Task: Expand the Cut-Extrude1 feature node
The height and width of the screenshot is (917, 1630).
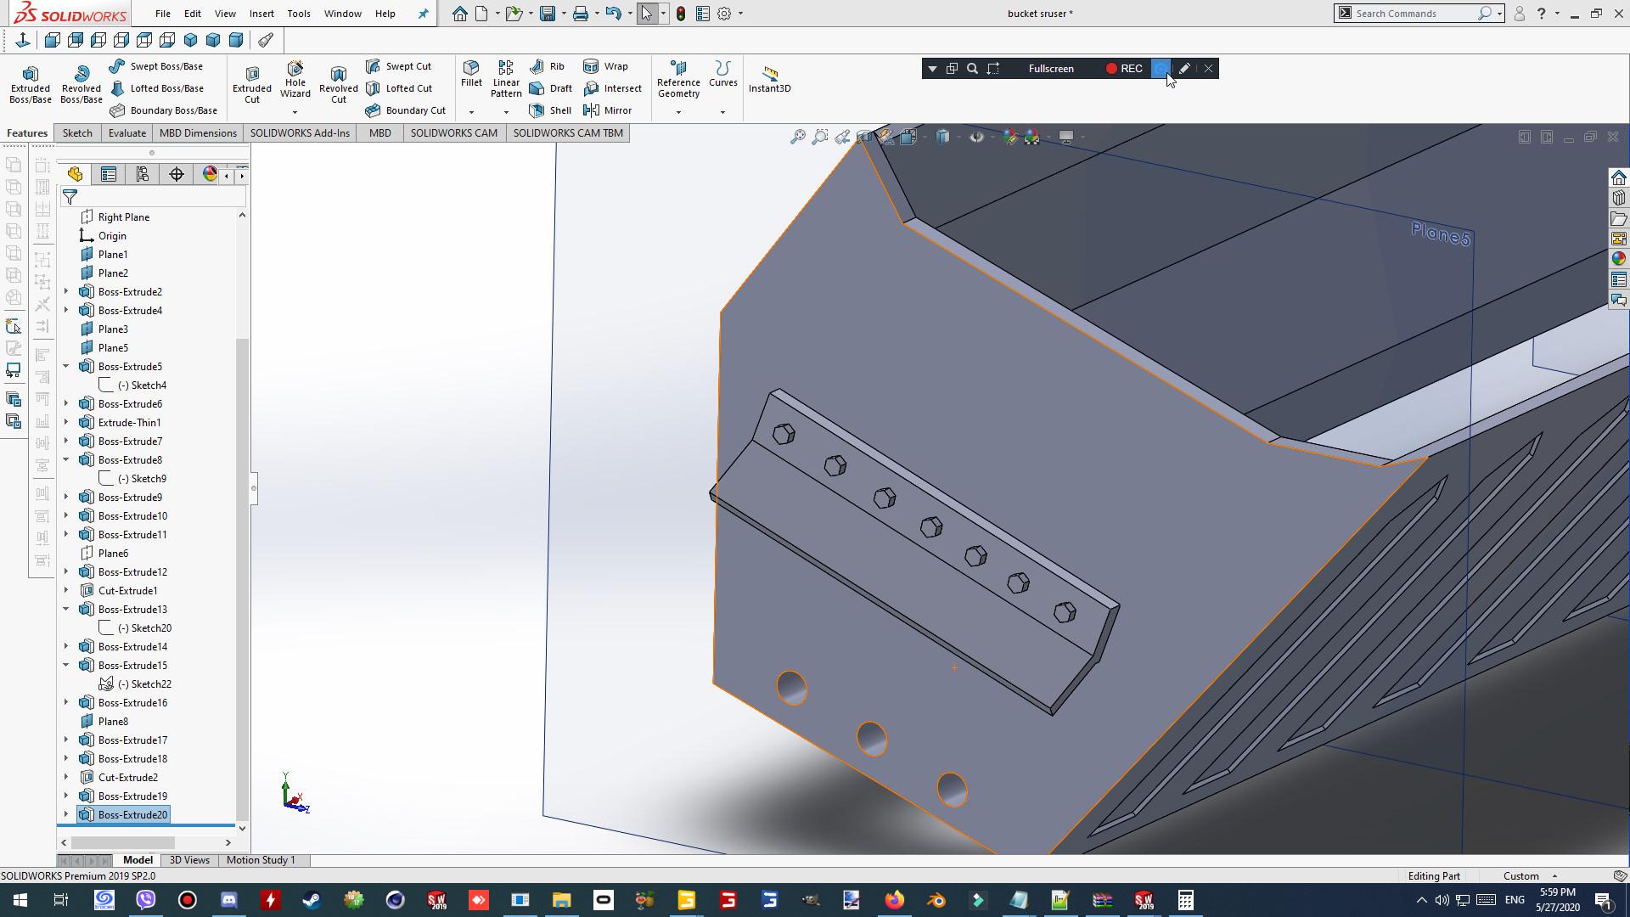Action: coord(66,590)
